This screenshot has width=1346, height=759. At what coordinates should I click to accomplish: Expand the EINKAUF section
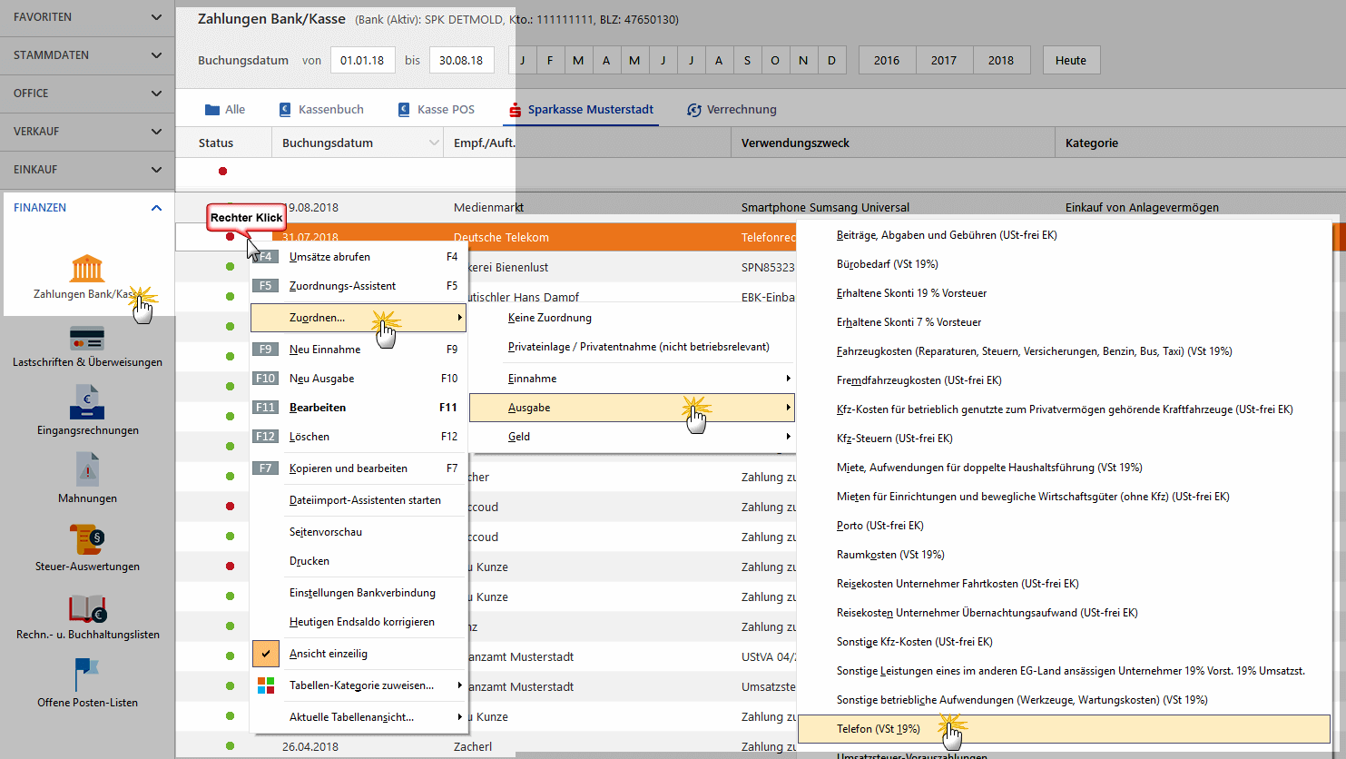pyautogui.click(x=156, y=170)
